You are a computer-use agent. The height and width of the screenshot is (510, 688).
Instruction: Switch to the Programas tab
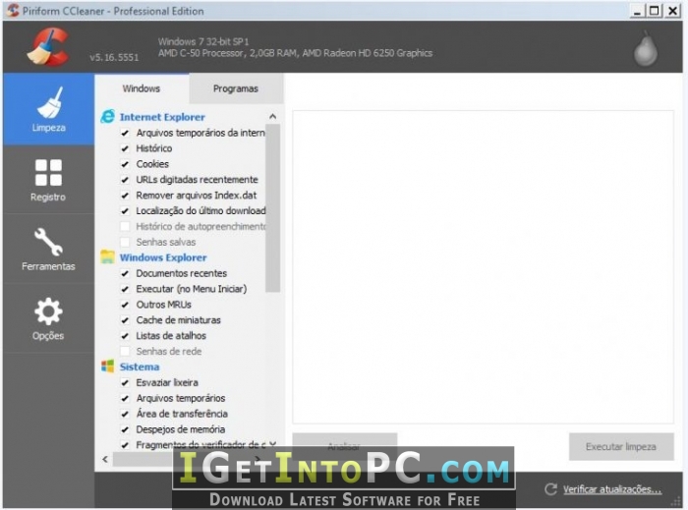click(236, 88)
